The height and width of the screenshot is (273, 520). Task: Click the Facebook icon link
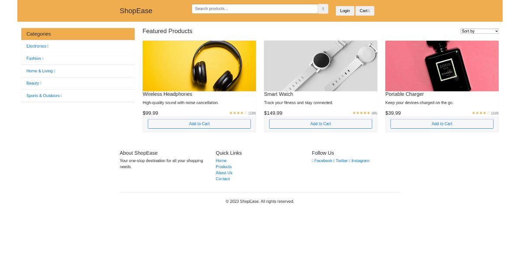(322, 160)
